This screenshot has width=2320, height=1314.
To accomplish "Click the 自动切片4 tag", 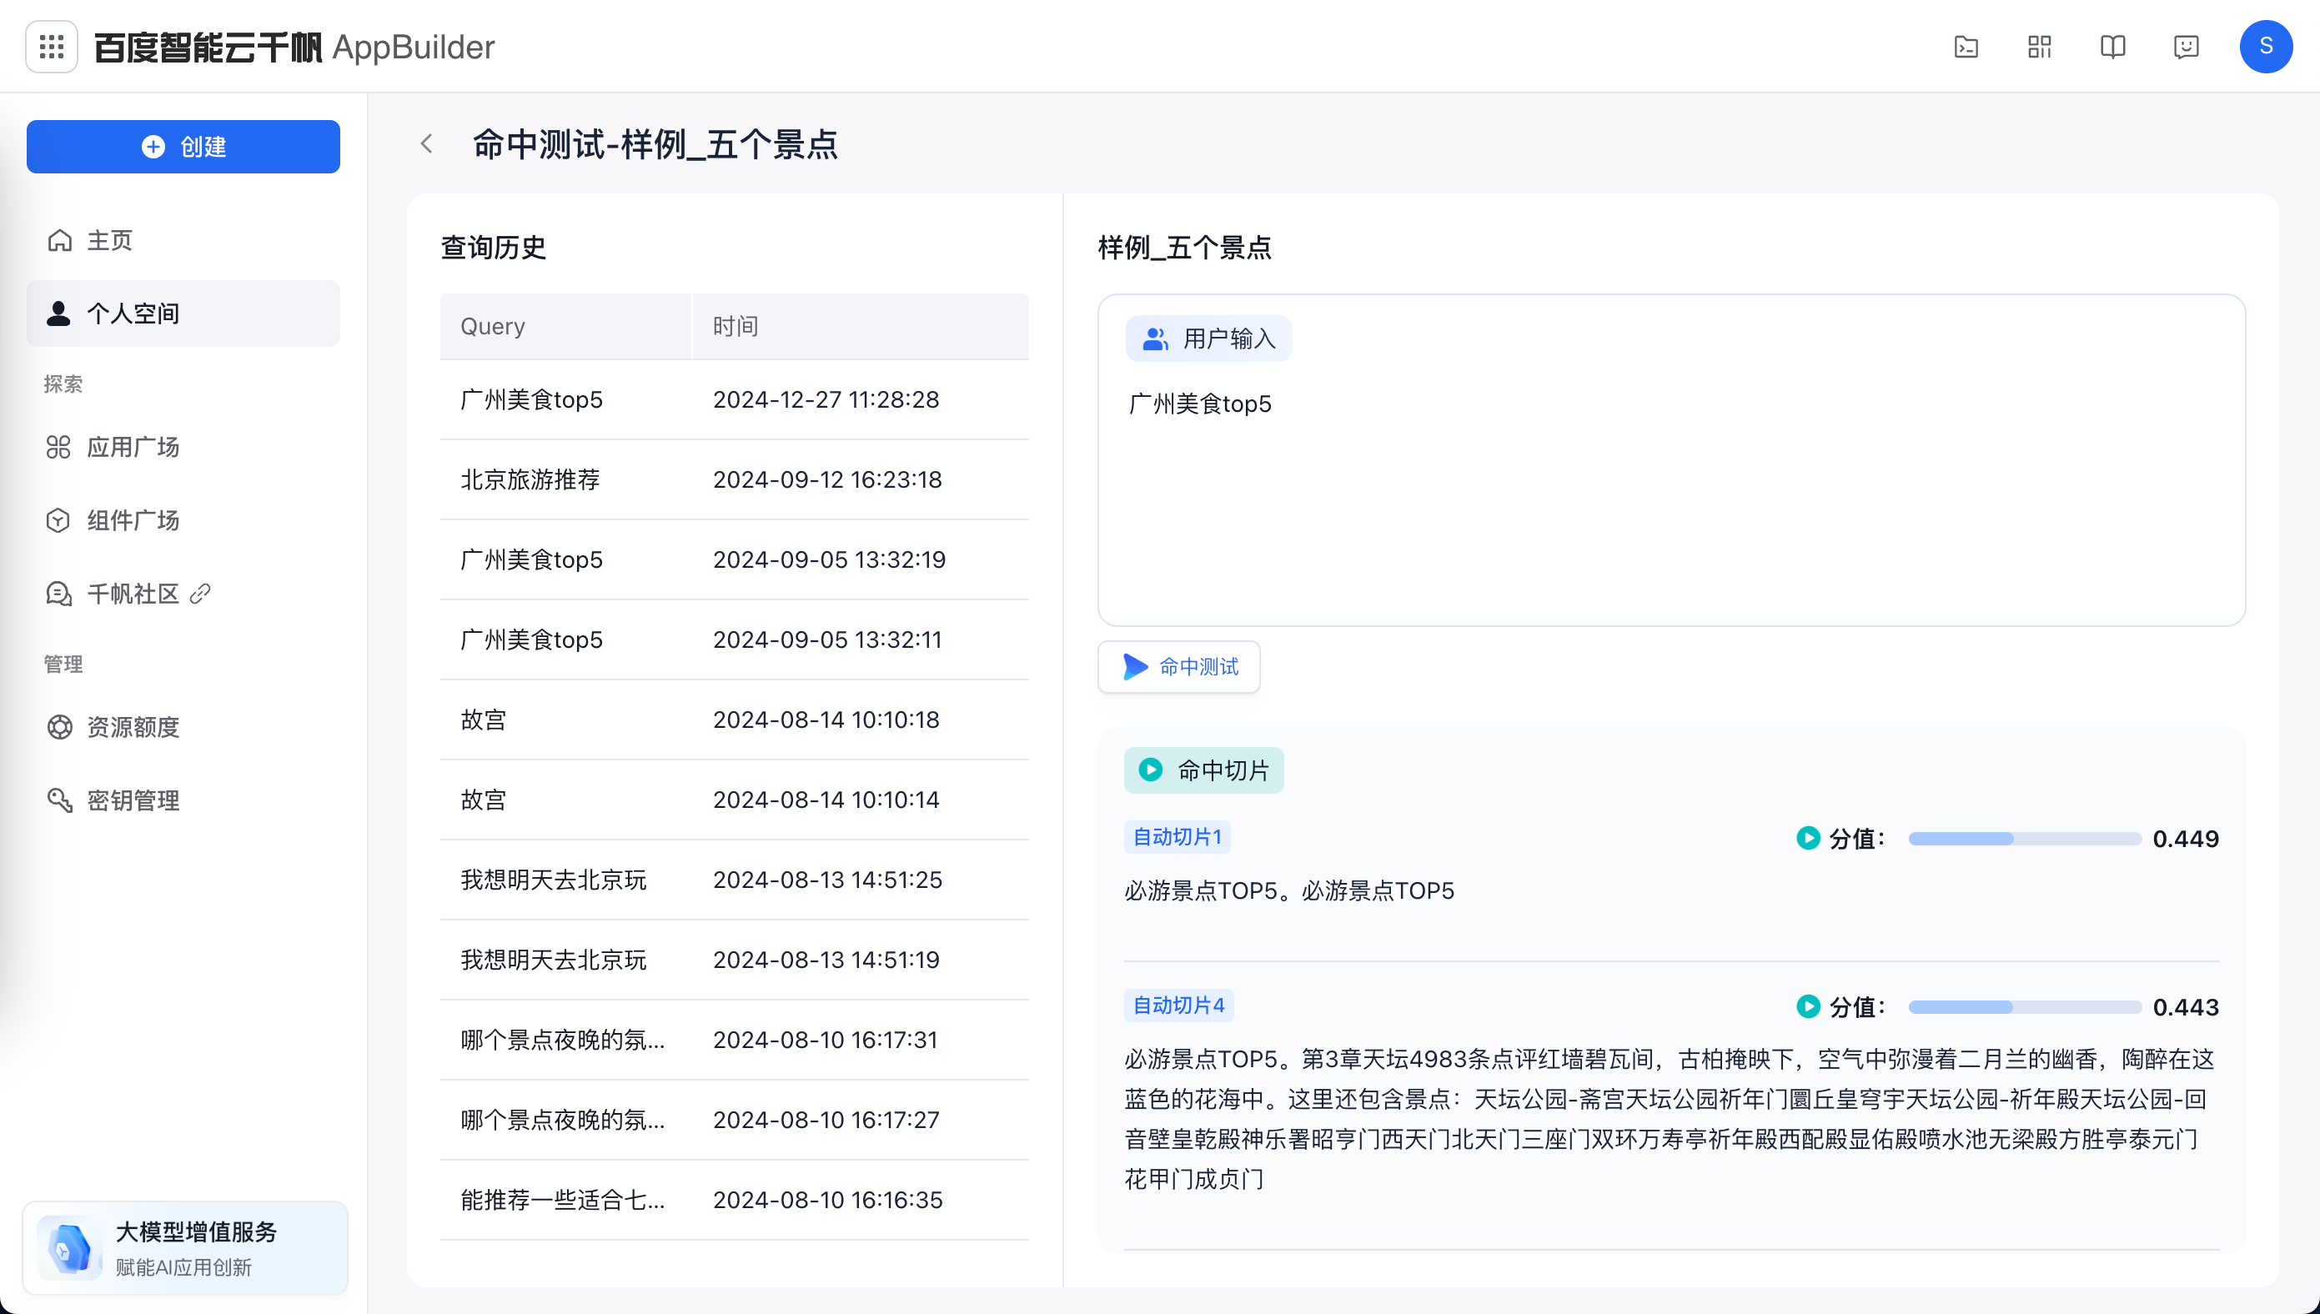I will tap(1178, 1006).
